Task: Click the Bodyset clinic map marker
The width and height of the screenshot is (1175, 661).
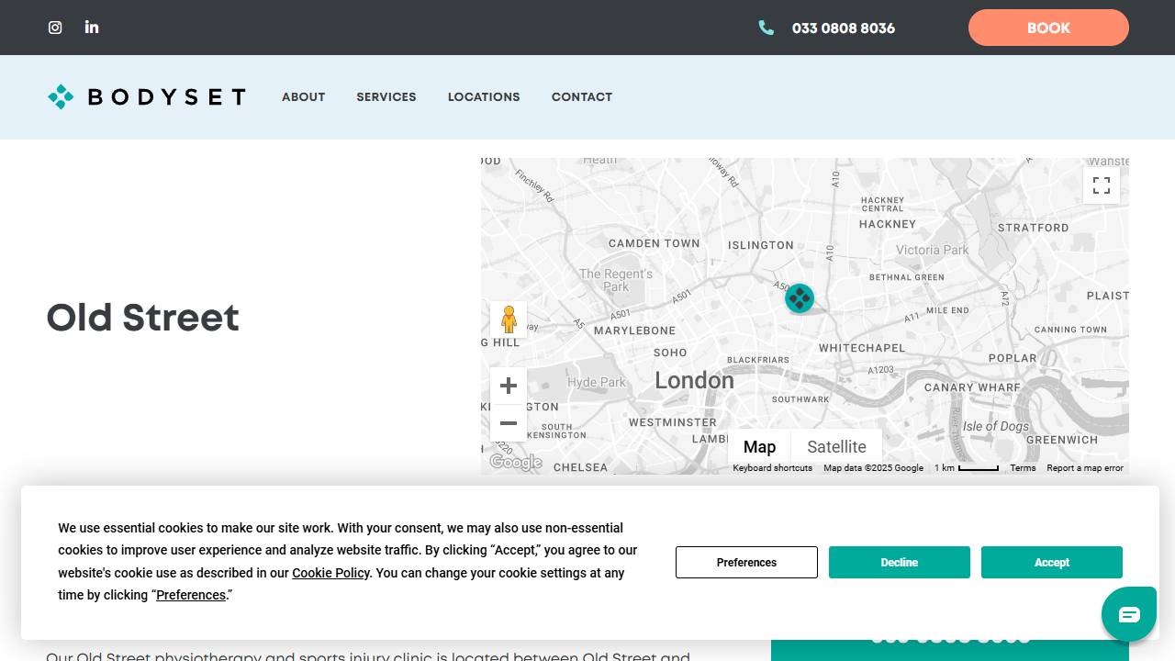Action: point(800,297)
